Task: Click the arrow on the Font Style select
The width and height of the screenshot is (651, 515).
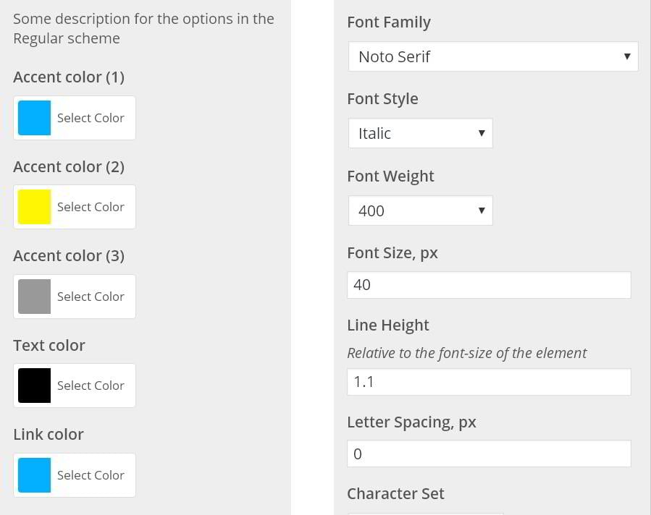Action: click(x=482, y=134)
